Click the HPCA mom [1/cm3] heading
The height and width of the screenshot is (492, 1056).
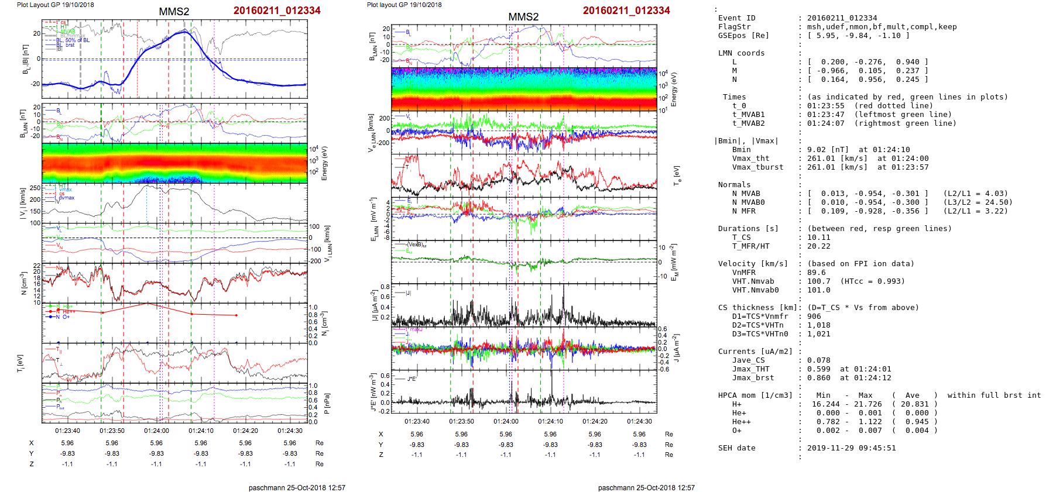(755, 395)
